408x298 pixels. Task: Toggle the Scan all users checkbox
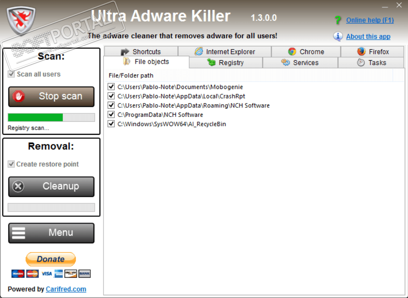click(11, 74)
